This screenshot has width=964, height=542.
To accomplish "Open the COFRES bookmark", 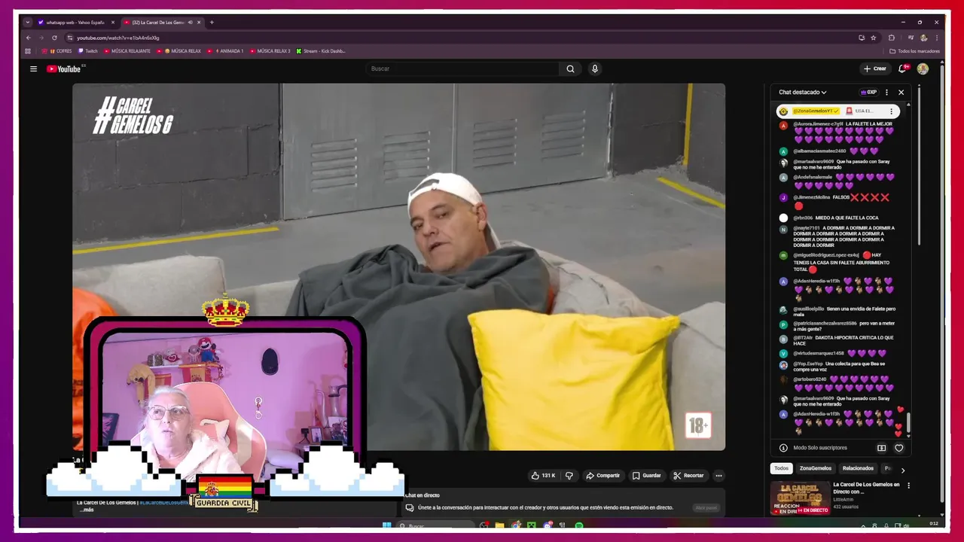I will click(57, 51).
